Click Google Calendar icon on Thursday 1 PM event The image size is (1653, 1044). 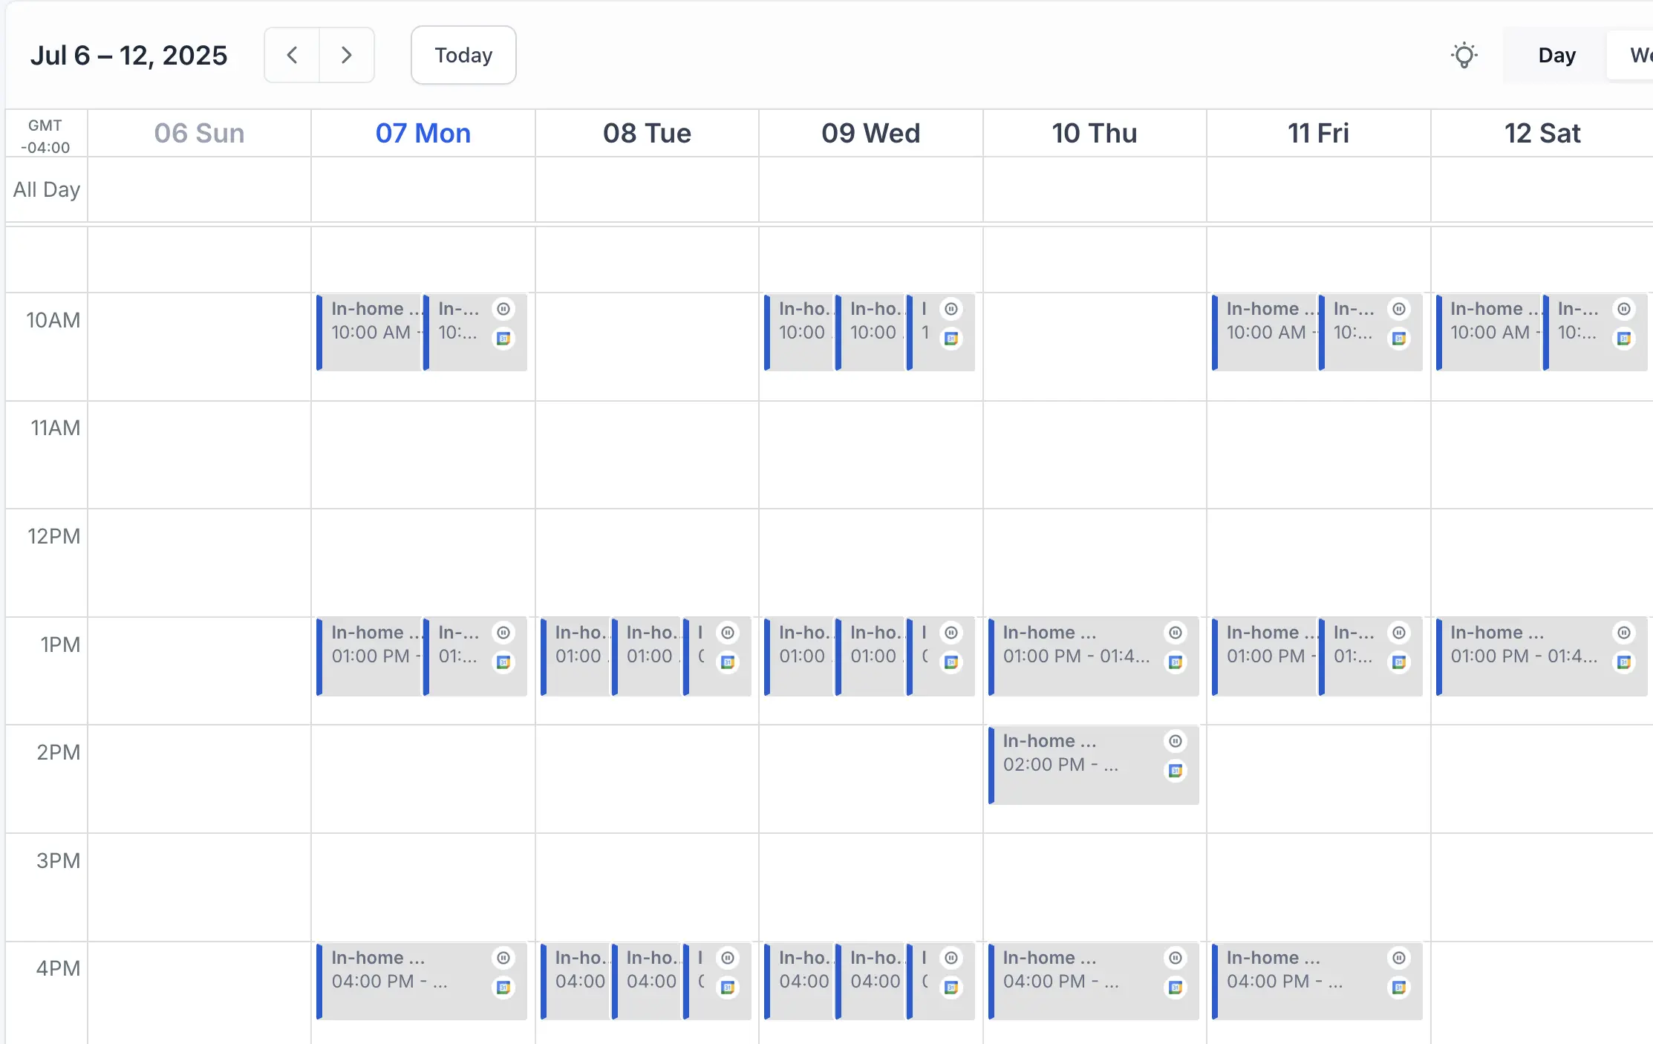click(1175, 662)
